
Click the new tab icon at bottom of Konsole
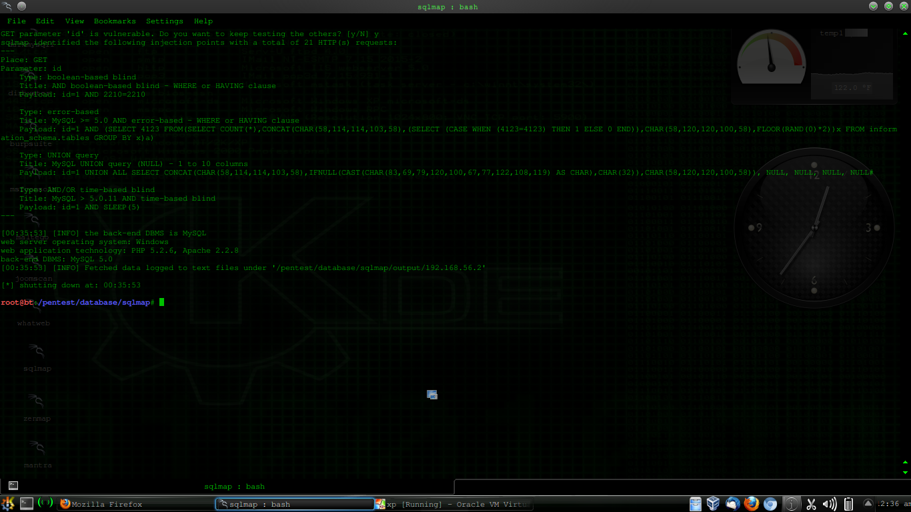(x=13, y=486)
